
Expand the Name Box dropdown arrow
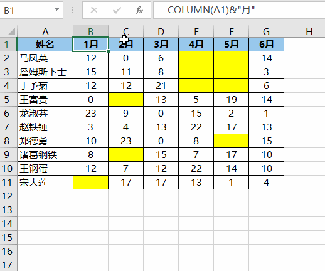point(56,9)
